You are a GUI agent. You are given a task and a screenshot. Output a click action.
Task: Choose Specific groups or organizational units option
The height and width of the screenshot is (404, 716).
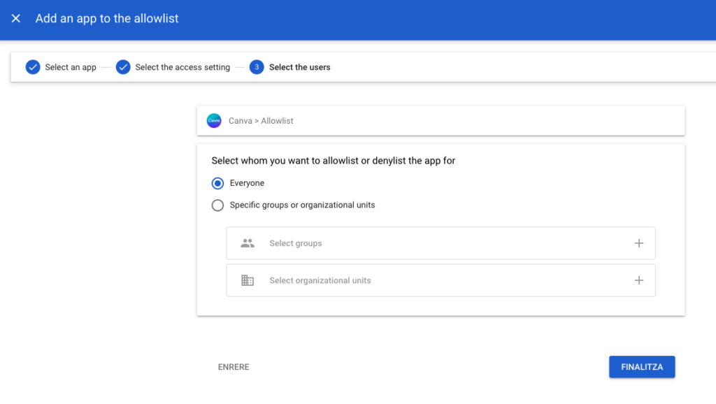[x=217, y=205]
